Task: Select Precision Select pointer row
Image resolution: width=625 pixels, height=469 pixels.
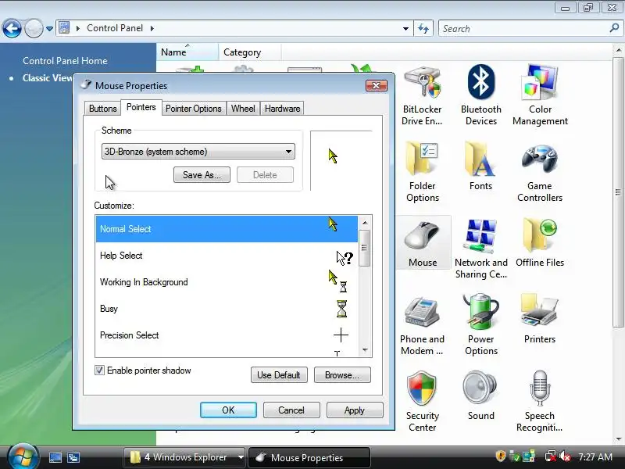Action: coord(227,335)
